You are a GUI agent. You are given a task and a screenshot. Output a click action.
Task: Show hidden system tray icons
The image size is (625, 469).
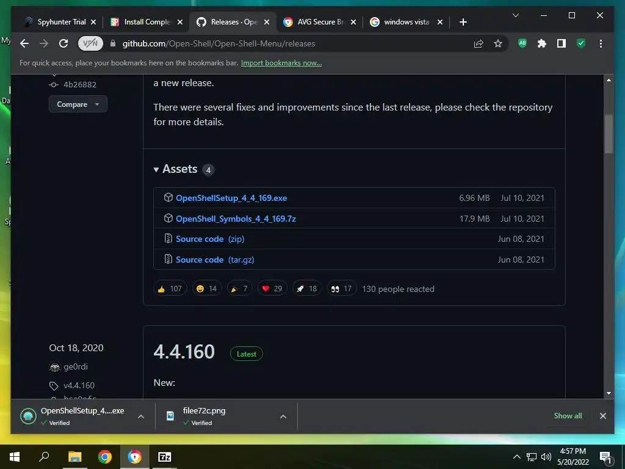(516, 457)
